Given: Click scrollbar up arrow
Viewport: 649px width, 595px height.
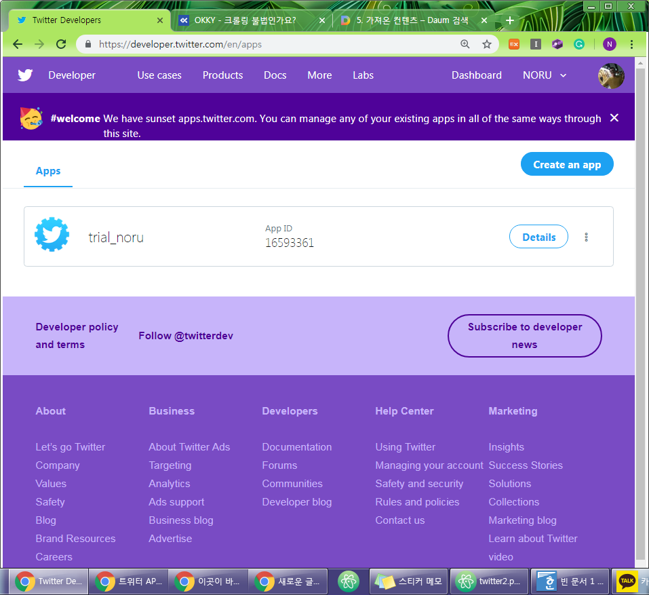Looking at the screenshot, I should tap(640, 64).
